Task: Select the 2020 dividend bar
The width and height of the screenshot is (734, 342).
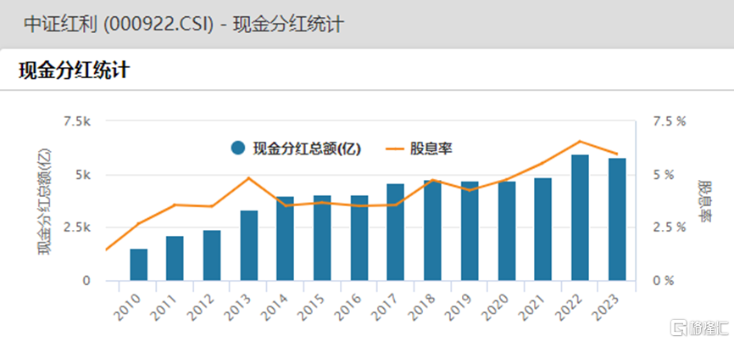Action: [x=507, y=231]
